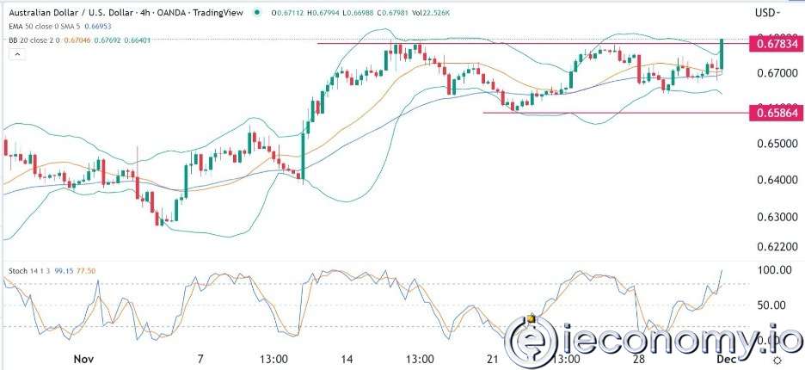Click the 100.00 stochastic scale value
Screen dimensions: 805x370
pyautogui.click(x=771, y=270)
